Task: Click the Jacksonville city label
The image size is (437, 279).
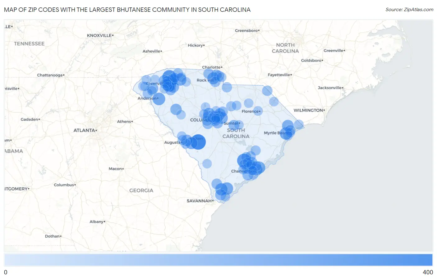Action: click(x=330, y=88)
